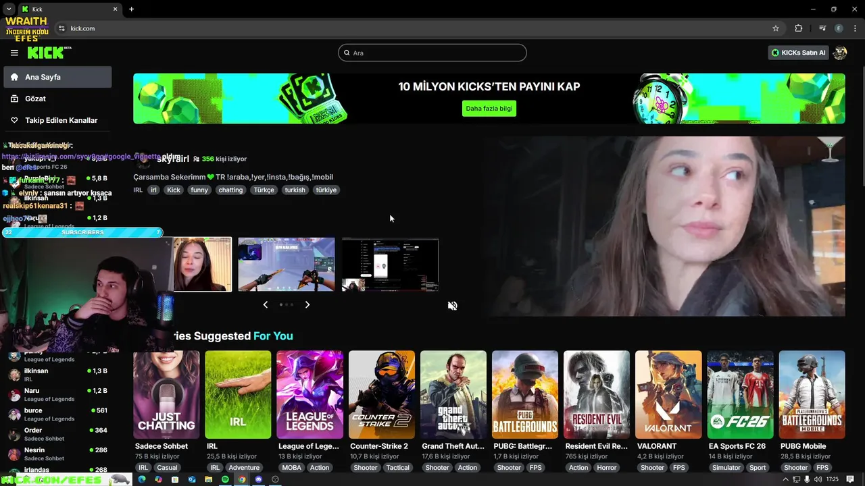Click the funny tag on featured stream

point(199,190)
